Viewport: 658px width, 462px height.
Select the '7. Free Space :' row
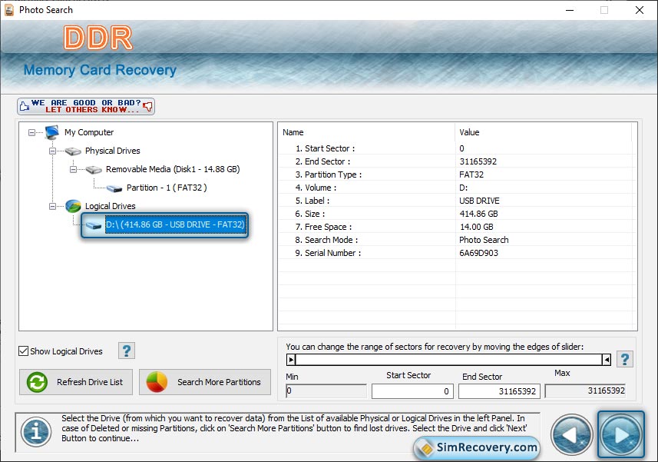pos(458,227)
